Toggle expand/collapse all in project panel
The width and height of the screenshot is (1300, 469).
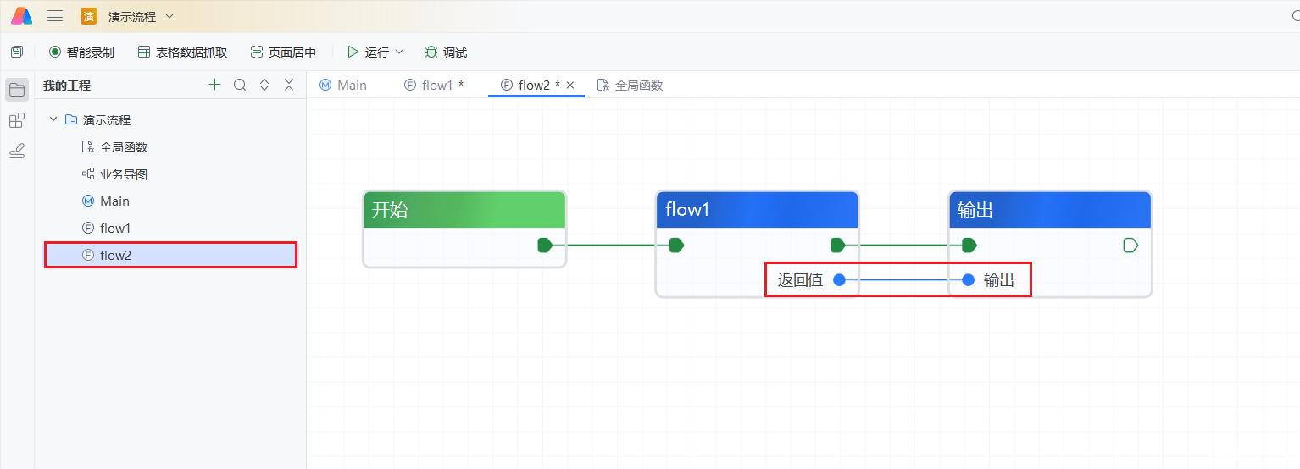[264, 85]
